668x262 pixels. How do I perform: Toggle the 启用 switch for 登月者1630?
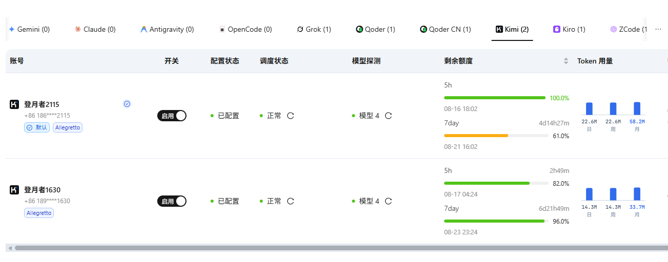(x=172, y=201)
